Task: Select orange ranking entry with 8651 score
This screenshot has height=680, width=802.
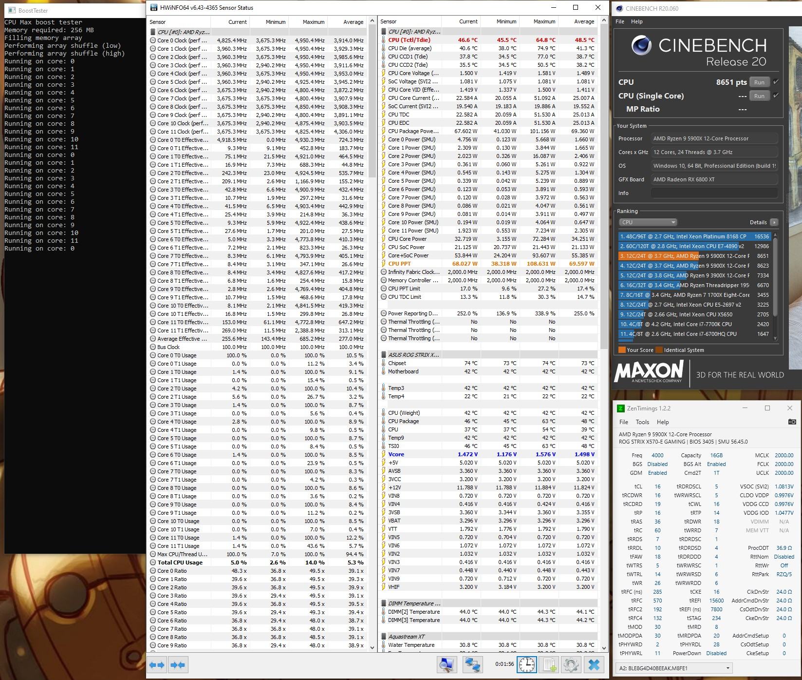Action: tap(695, 256)
